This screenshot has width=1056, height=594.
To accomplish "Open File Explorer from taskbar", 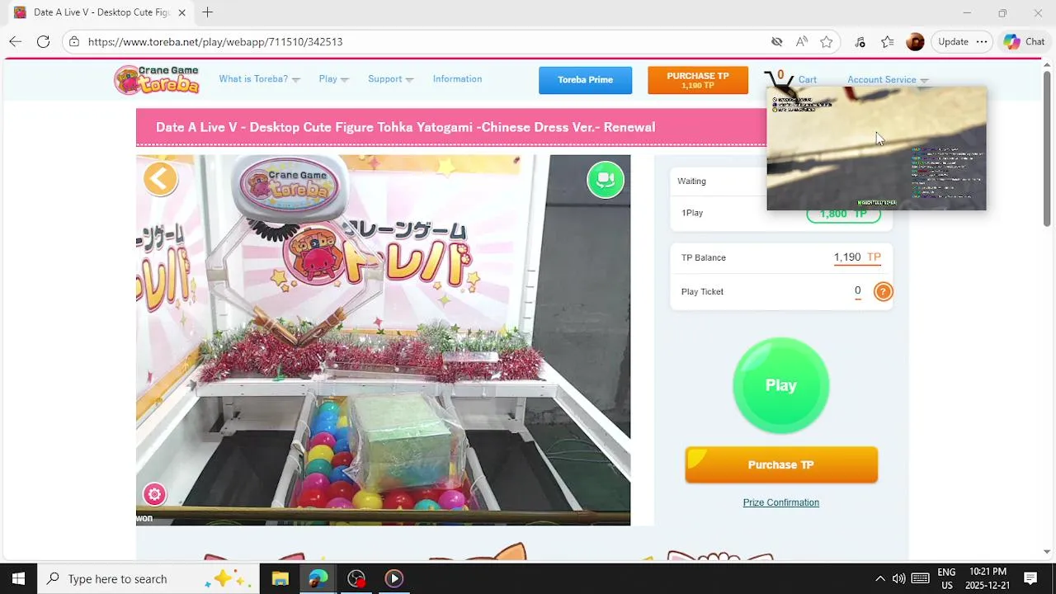I will click(x=280, y=578).
